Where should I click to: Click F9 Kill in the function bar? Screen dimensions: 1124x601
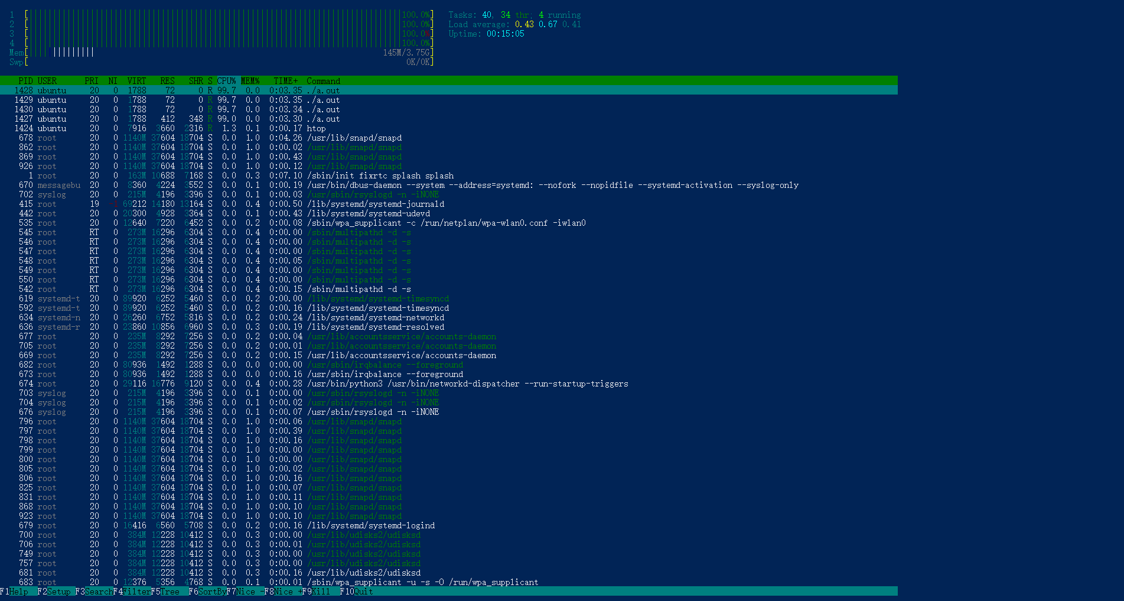pos(317,592)
